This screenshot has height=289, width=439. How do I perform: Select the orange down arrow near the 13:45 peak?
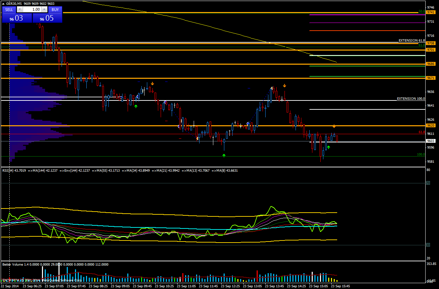pyautogui.click(x=285, y=85)
